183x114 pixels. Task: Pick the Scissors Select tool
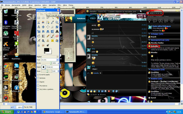(39, 22)
